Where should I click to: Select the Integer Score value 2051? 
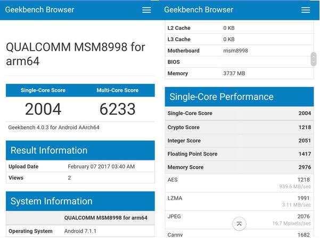pos(305,141)
